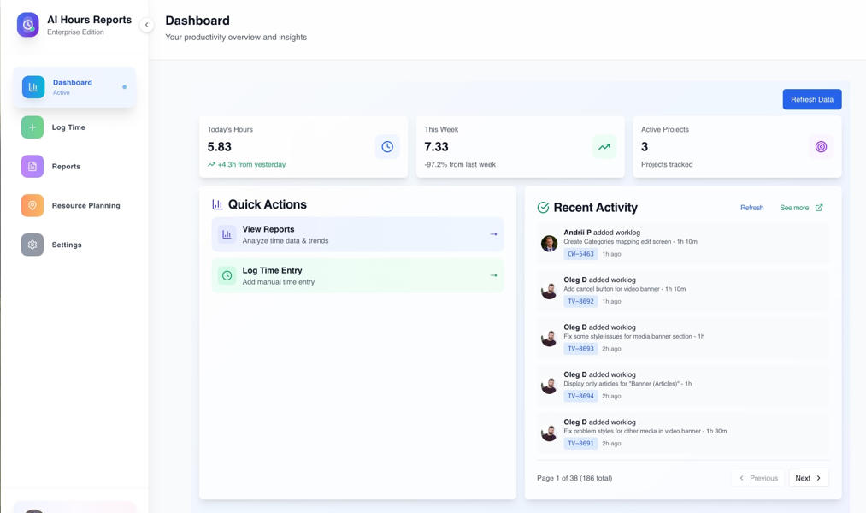
Task: Click the arrow on the Log Time Entry row
Action: [493, 275]
